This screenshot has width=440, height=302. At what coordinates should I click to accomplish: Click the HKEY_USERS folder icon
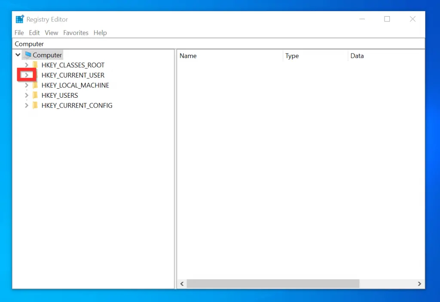[35, 95]
